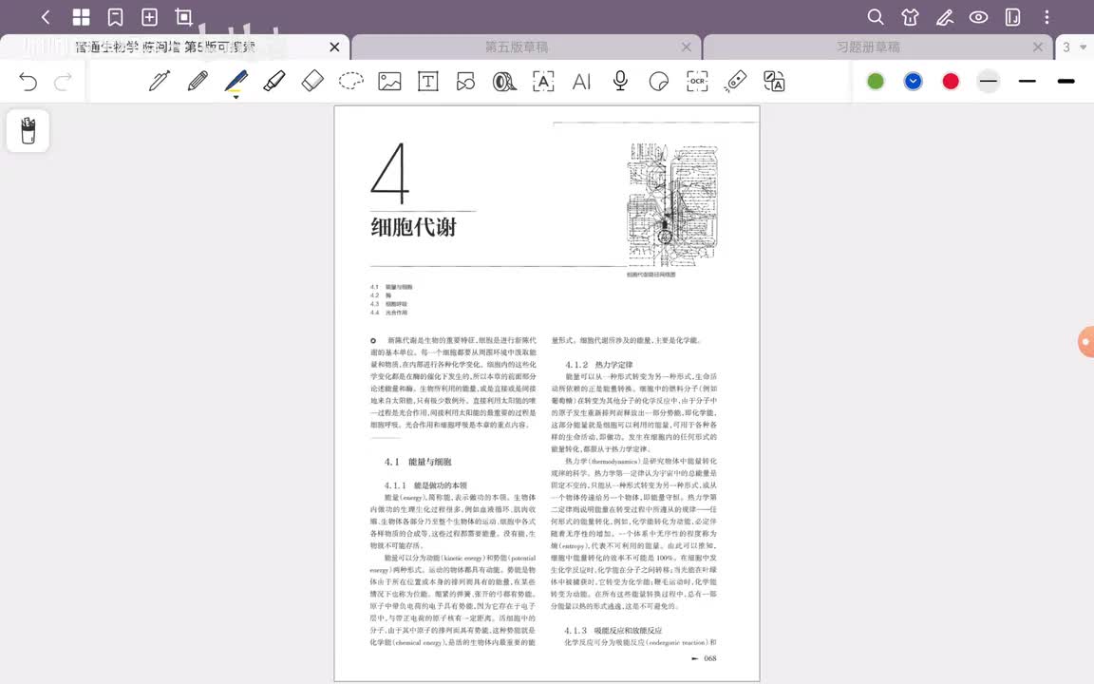
Task: Toggle the pen edit mode icon
Action: [945, 17]
